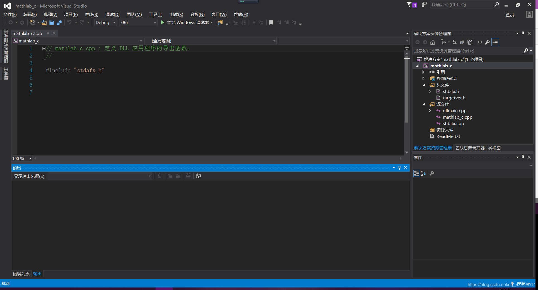Open the (全局范围) scope dropdown
The width and height of the screenshot is (538, 290).
pyautogui.click(x=211, y=41)
